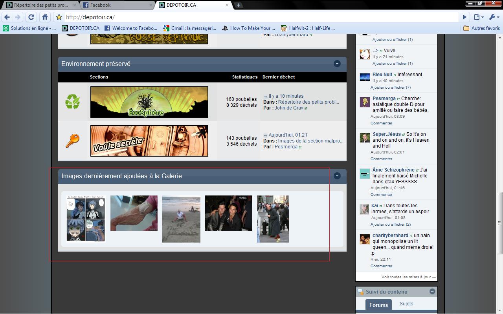Click the browser Forward arrow
Screen dimensions: 503x314
click(x=18, y=17)
